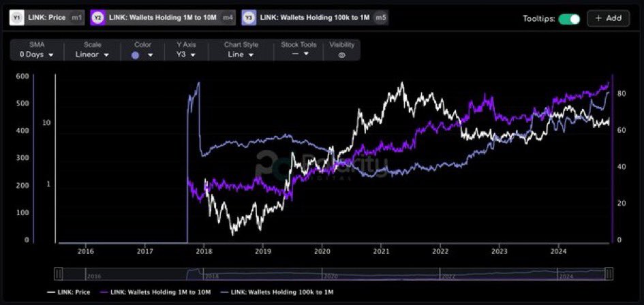The width and height of the screenshot is (644, 305).
Task: Select the LINK: Wallets Holding 1M to 10M tab
Action: (x=163, y=18)
